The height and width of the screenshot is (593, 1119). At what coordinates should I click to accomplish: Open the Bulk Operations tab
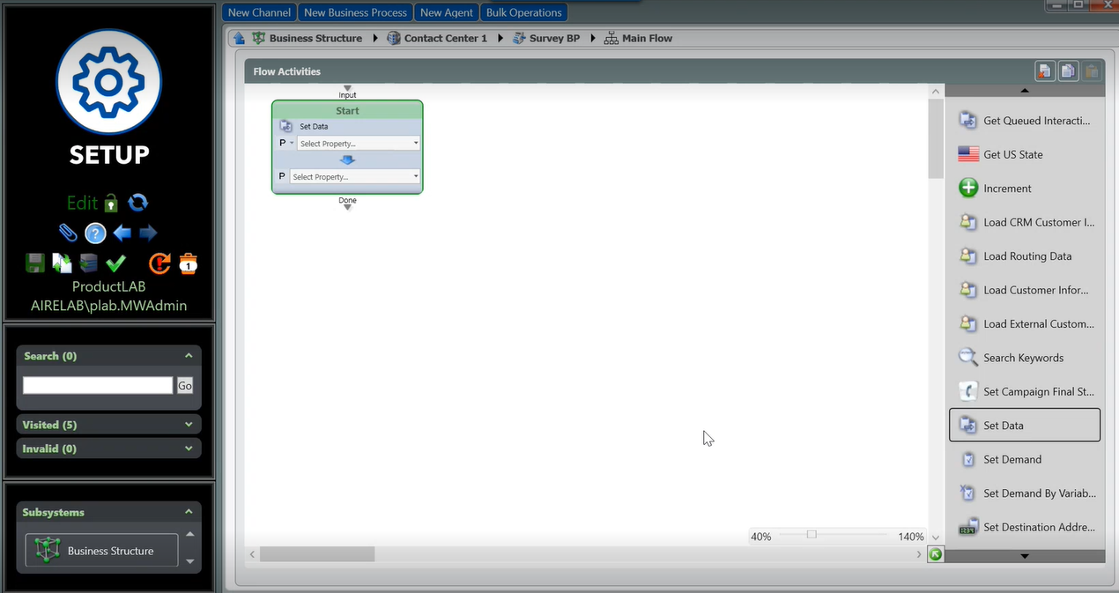[523, 12]
